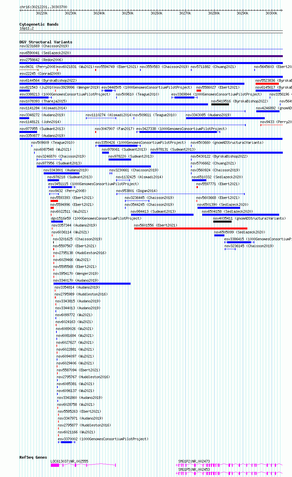Image resolution: width=292 pixels, height=477 pixels.
Task: Select variant label nsv3236145 (Chaisson2019)
Action: coord(249,246)
